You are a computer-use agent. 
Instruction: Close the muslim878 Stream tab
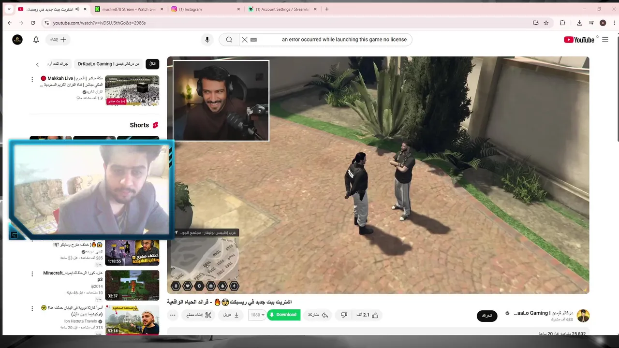click(162, 9)
